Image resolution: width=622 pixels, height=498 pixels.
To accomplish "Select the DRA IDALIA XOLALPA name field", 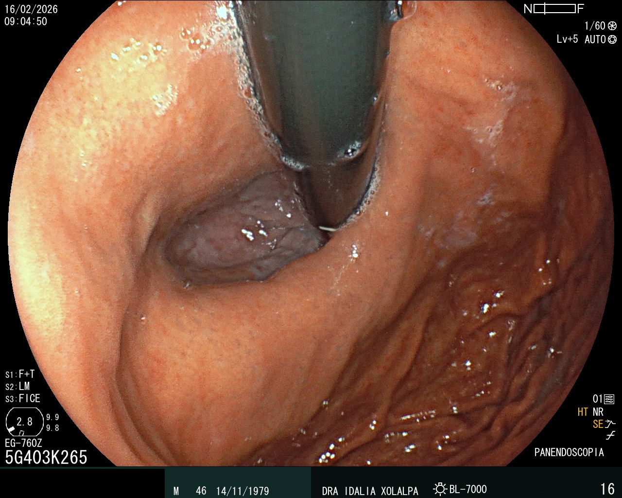I will pos(370,491).
